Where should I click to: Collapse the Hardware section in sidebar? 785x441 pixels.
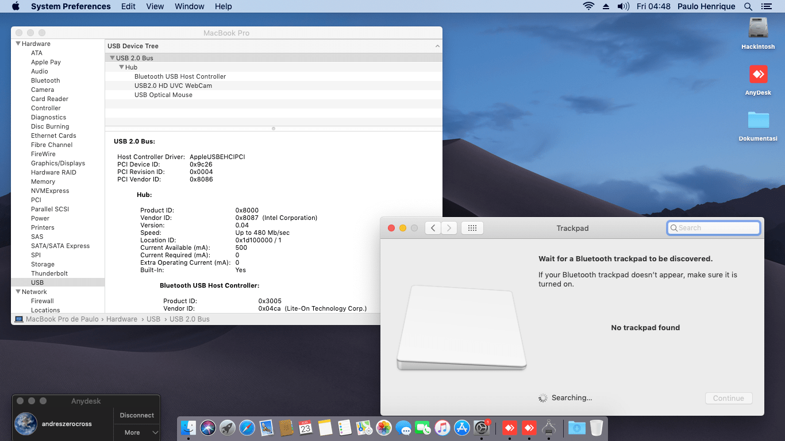point(18,44)
